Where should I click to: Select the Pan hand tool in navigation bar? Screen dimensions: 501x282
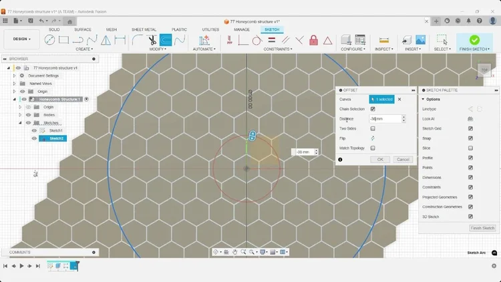pos(235,252)
